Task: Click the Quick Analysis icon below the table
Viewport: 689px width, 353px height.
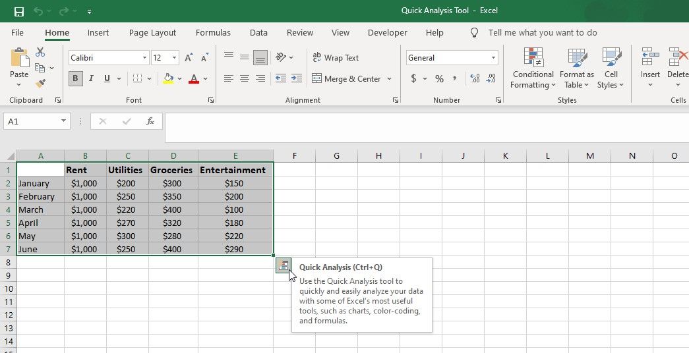Action: [284, 265]
